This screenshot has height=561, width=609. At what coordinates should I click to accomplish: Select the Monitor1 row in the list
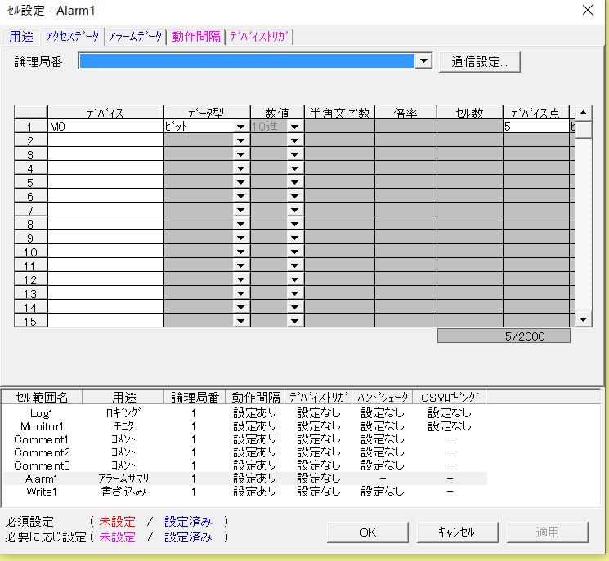tap(42, 426)
